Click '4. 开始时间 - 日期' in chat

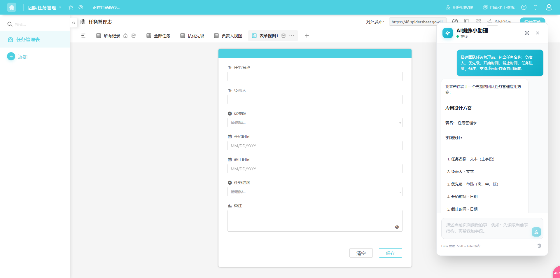pyautogui.click(x=462, y=197)
